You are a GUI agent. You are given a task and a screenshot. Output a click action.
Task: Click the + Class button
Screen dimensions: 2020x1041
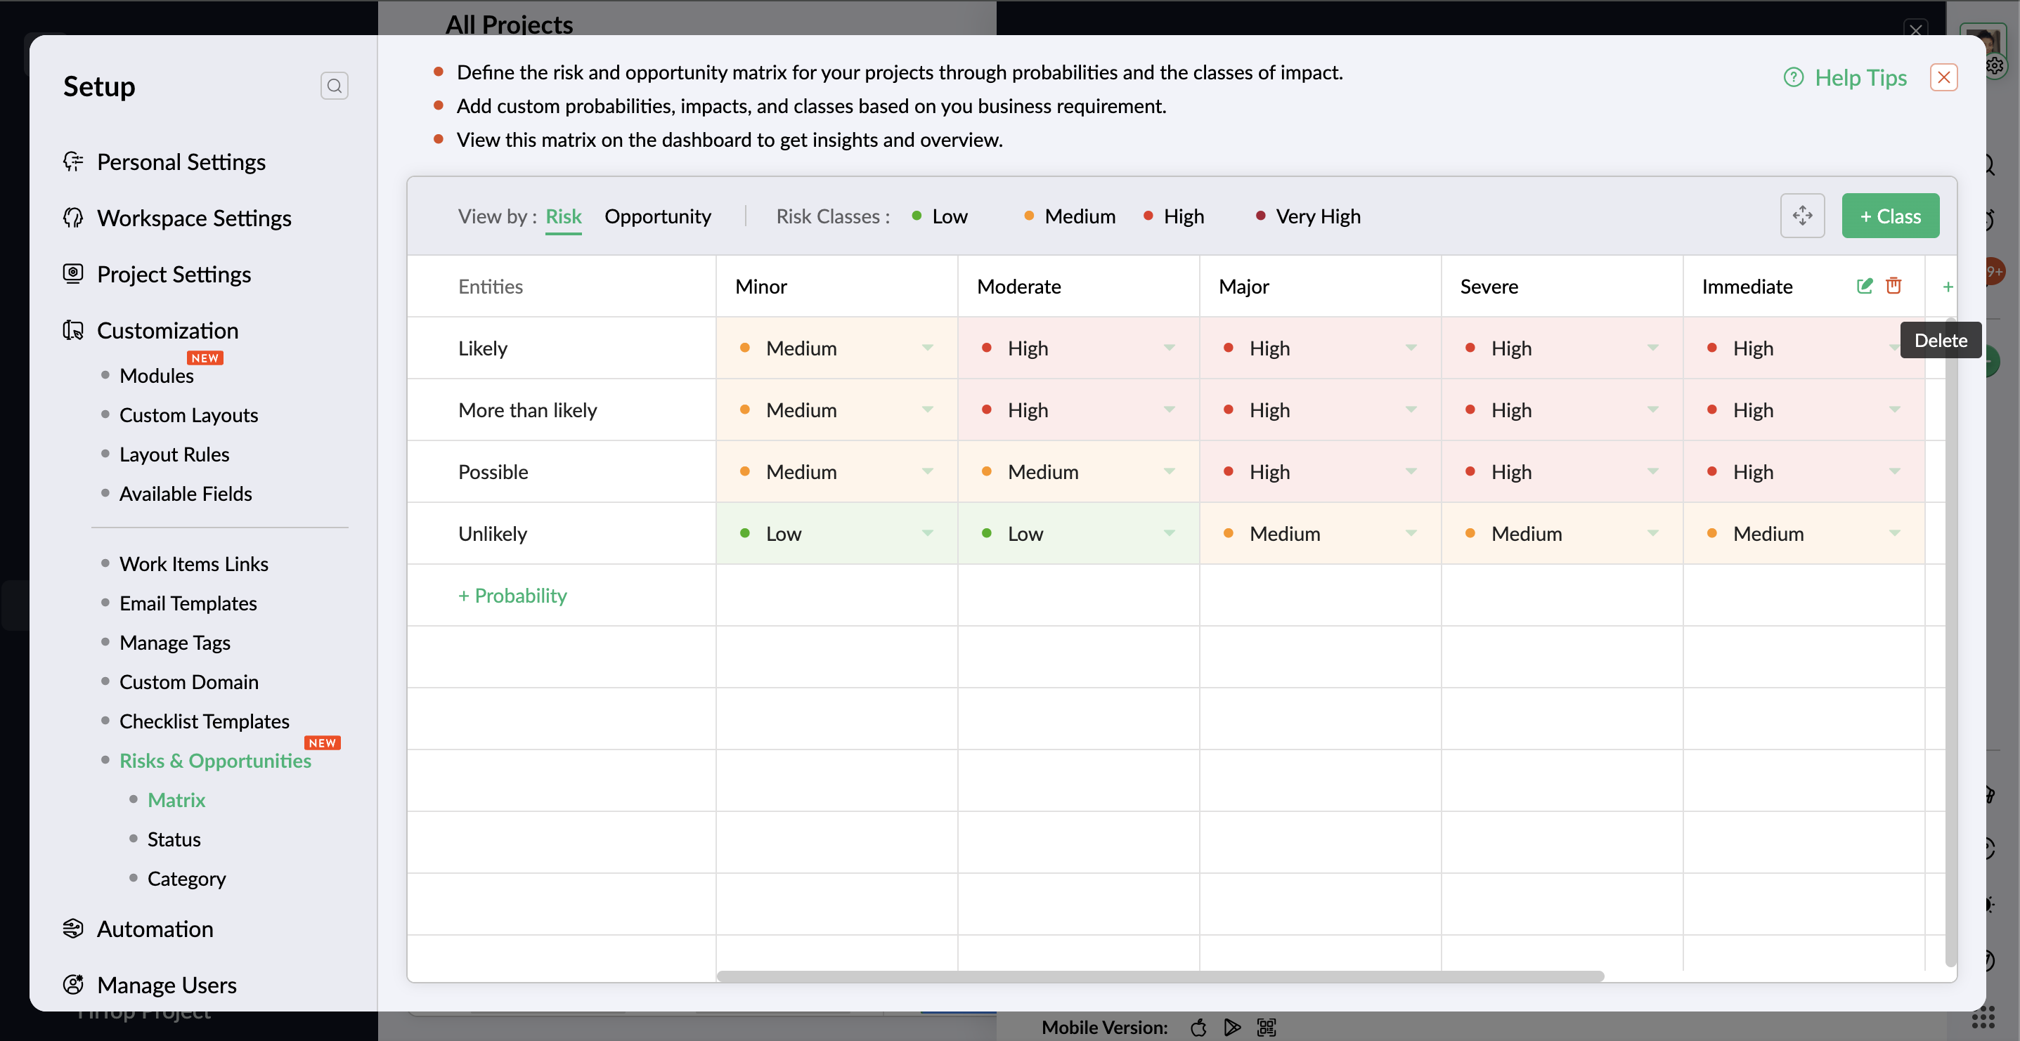1890,216
